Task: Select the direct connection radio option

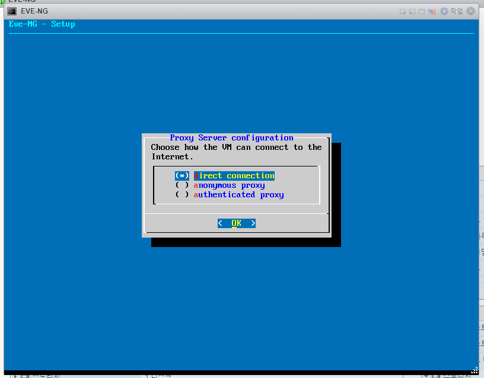Action: (x=182, y=176)
